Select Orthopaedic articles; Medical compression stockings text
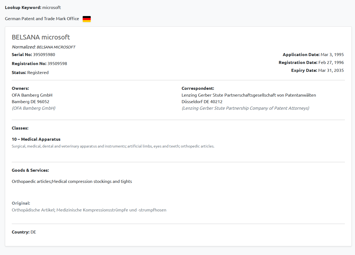This screenshot has width=355, height=255. coord(72,181)
